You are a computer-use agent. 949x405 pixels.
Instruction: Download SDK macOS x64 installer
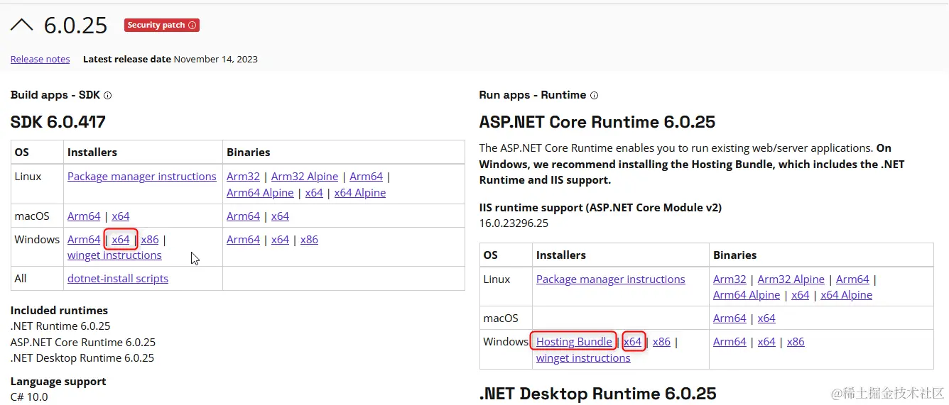pos(121,216)
